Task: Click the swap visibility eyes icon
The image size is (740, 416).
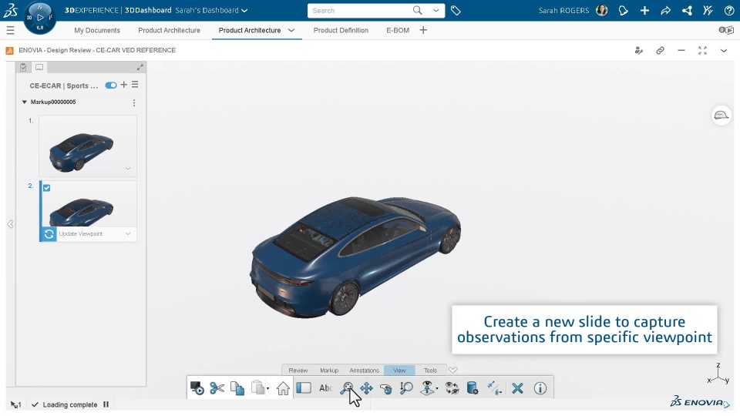Action: coord(452,388)
